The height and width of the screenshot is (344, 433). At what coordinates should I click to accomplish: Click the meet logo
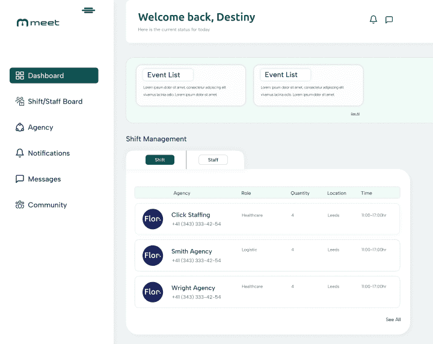(x=38, y=23)
